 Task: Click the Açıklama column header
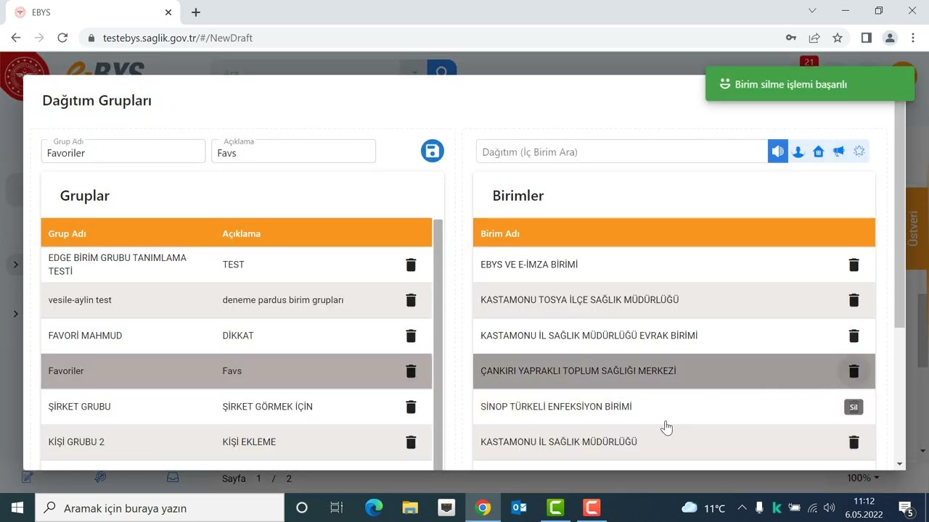pyautogui.click(x=242, y=233)
